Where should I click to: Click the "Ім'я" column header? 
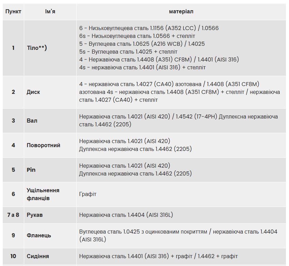pyautogui.click(x=50, y=12)
